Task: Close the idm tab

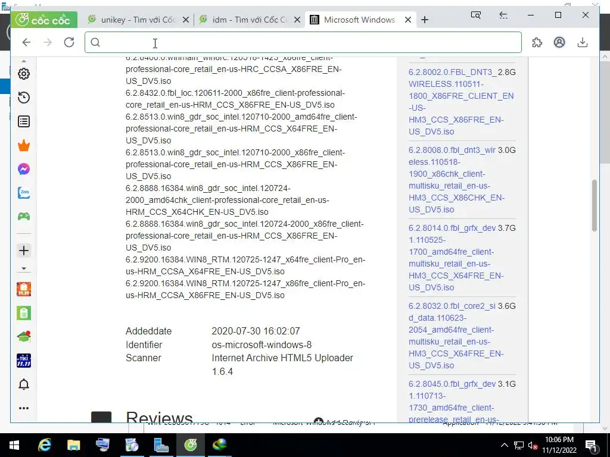Action: pos(297,20)
